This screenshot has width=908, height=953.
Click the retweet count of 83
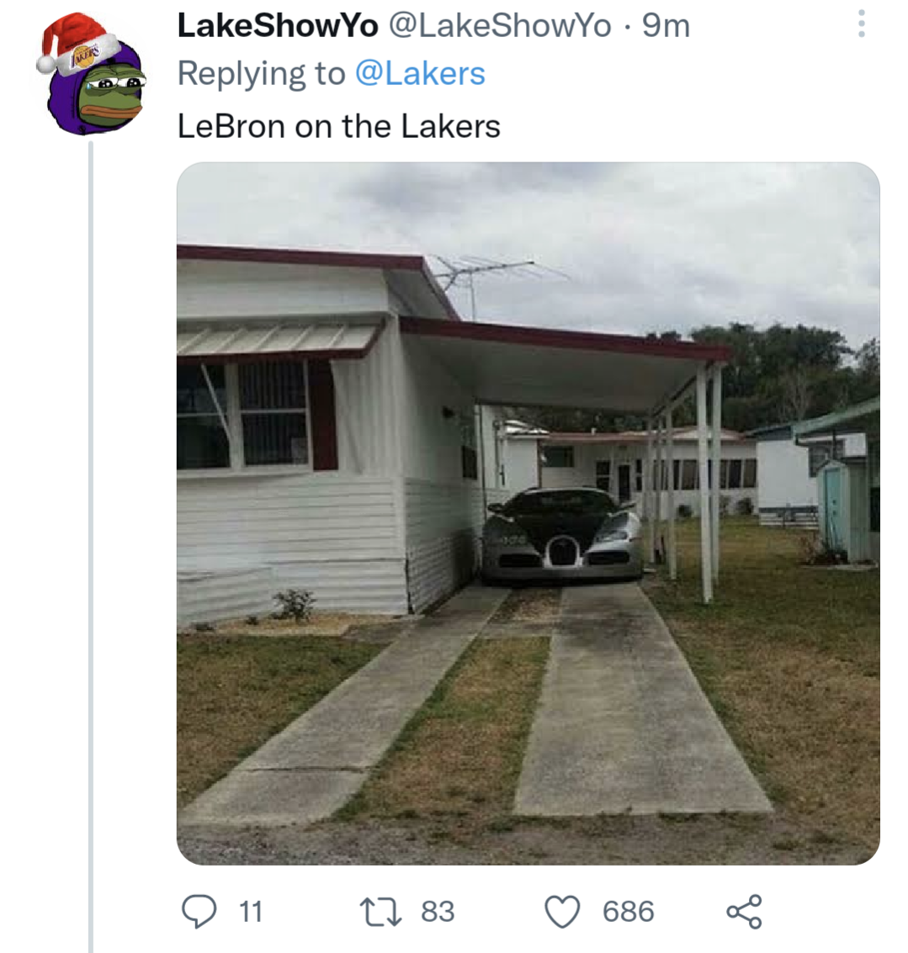coord(438,912)
